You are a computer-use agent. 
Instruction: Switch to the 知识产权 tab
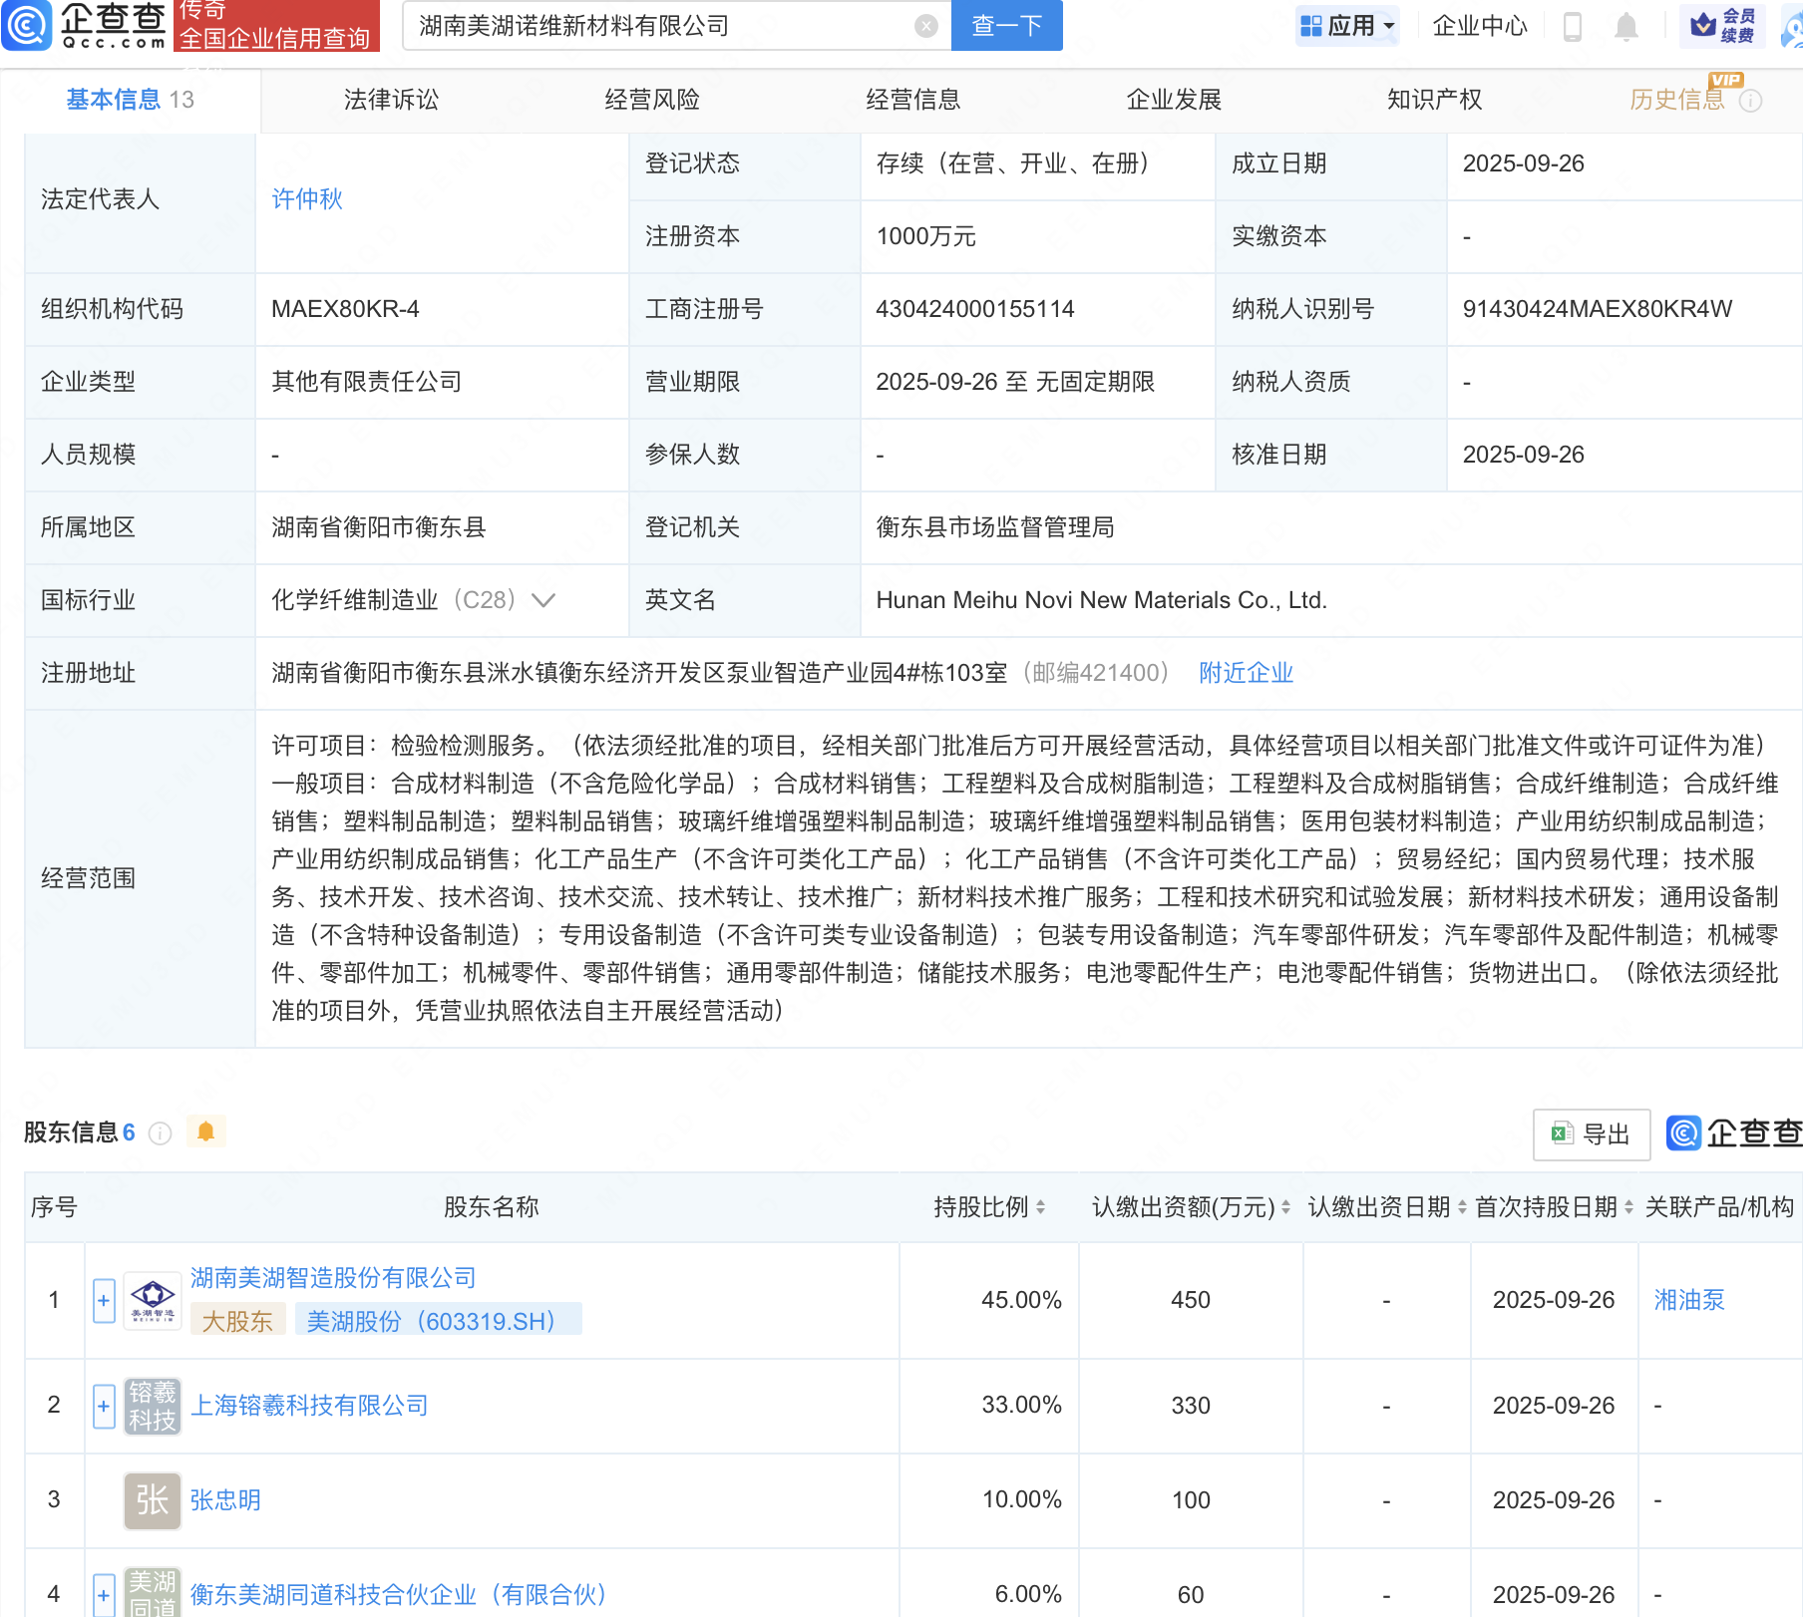tap(1434, 100)
